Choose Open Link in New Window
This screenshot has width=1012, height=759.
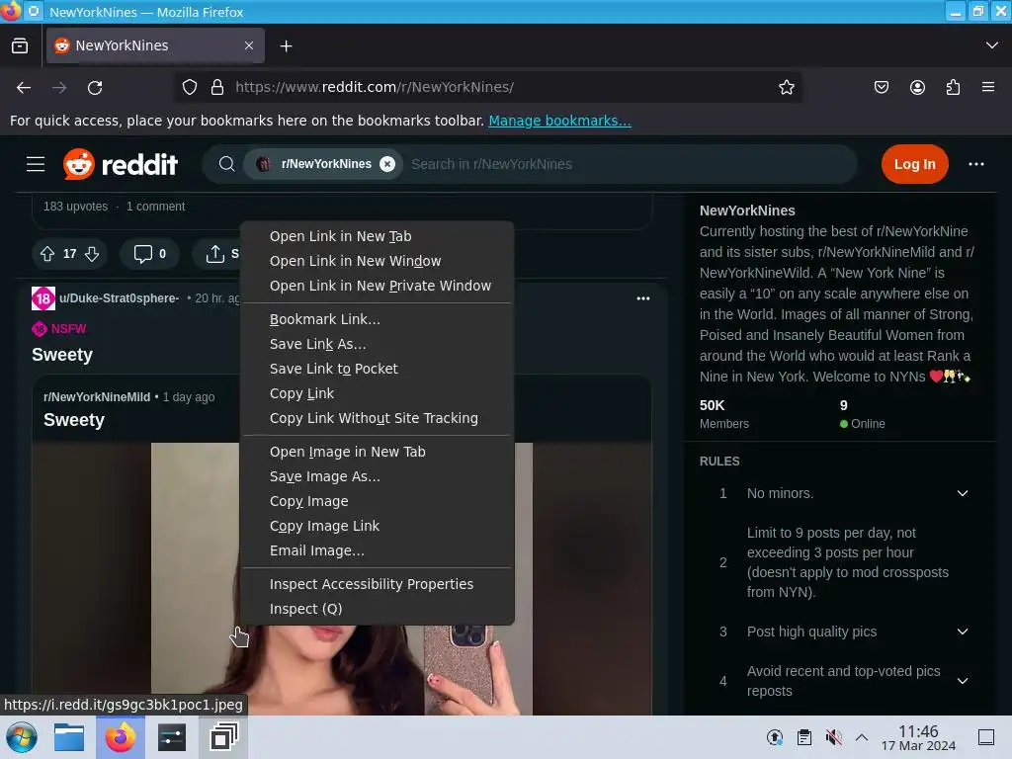pos(377,261)
